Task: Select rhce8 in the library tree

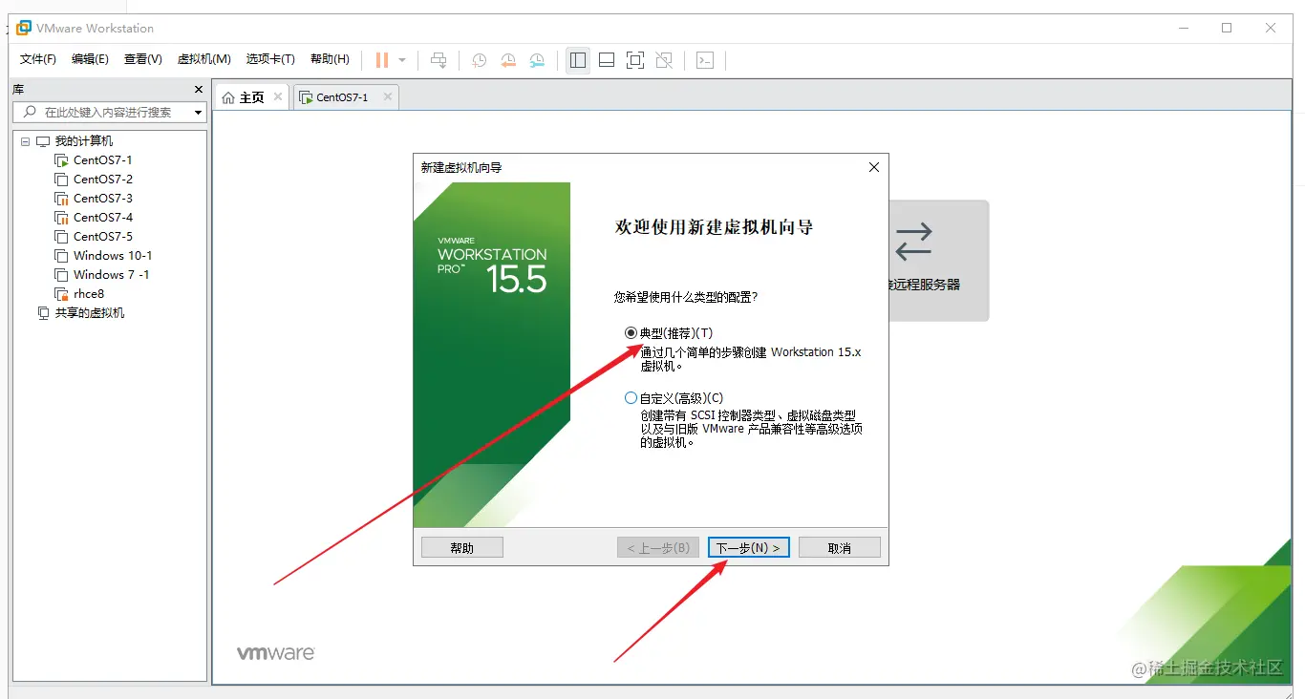Action: point(89,294)
